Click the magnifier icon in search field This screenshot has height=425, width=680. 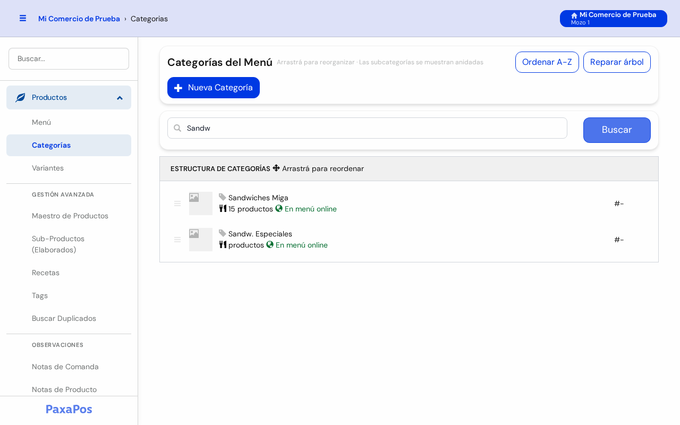pyautogui.click(x=177, y=128)
